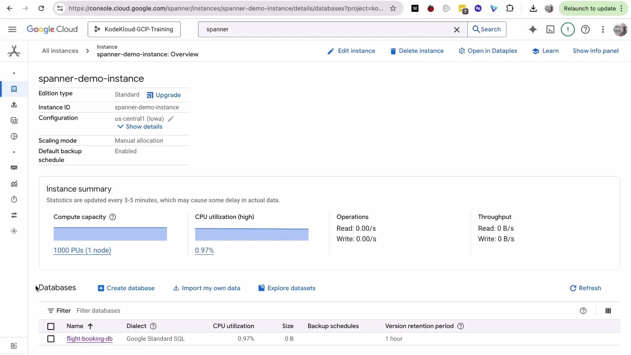The height and width of the screenshot is (355, 631).
Task: Click the browser reload button
Action: [x=41, y=9]
